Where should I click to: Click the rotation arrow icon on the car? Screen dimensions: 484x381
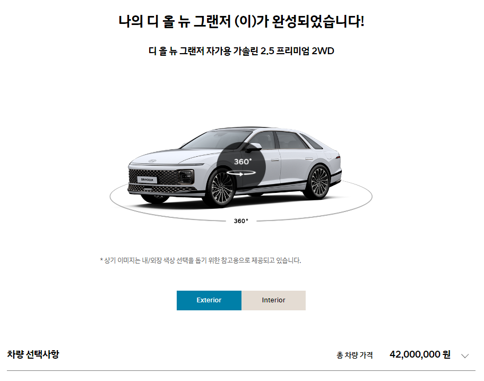tap(241, 173)
